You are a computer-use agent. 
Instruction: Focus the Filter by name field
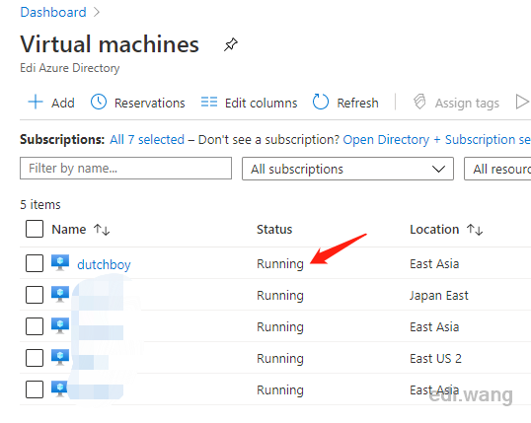125,169
